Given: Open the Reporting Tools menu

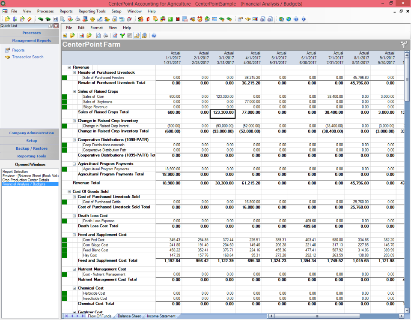Looking at the screenshot, I should (x=92, y=11).
